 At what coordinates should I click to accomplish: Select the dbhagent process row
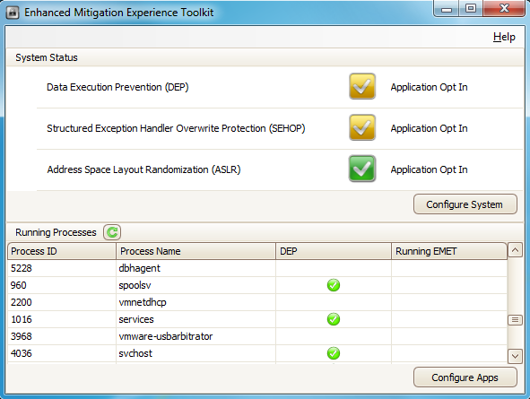point(257,268)
